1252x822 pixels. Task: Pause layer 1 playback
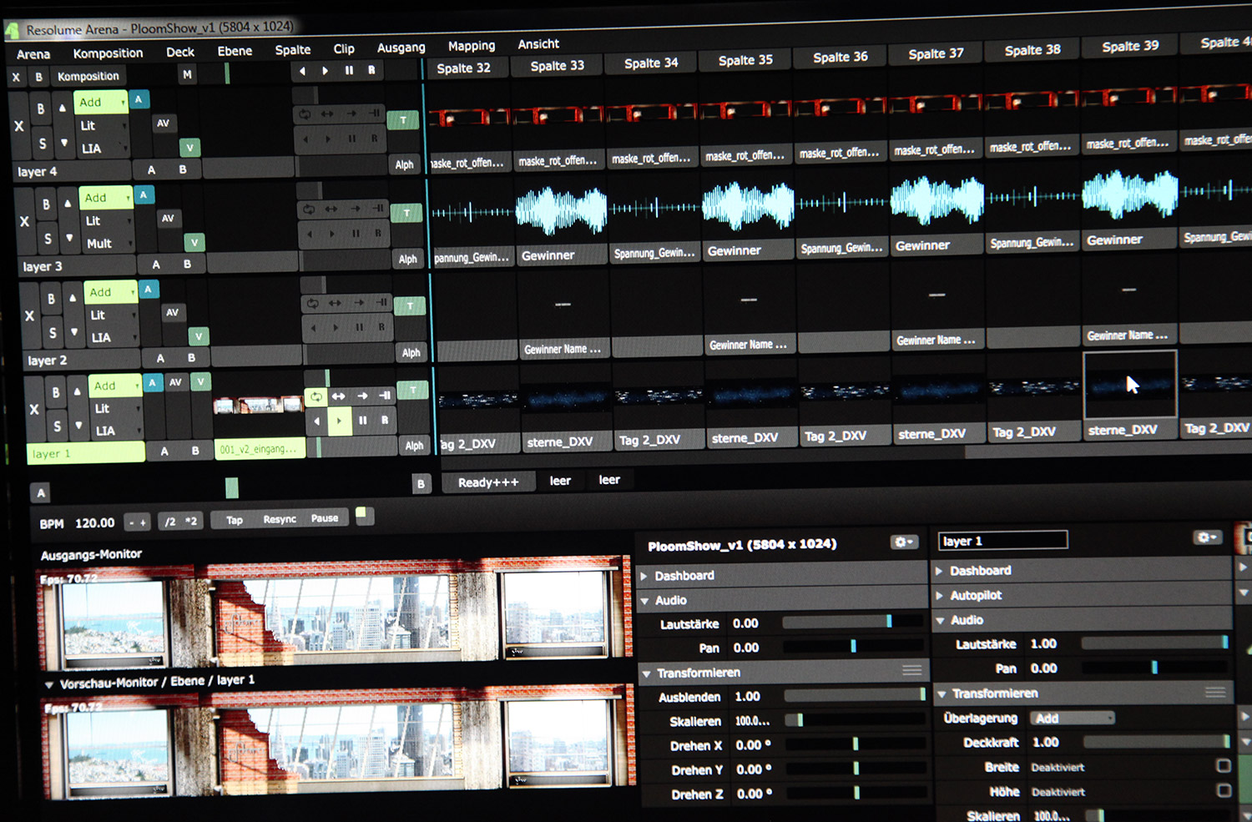coord(362,421)
